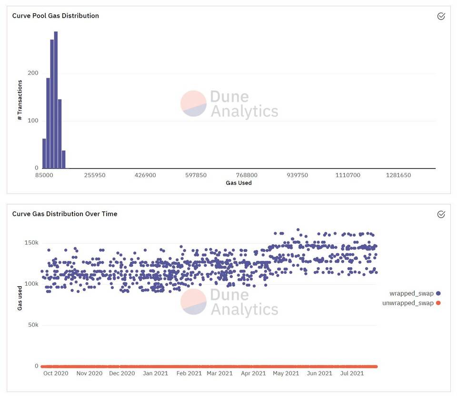457x400 pixels.
Task: Click the 150k gas used axis label
Action: point(31,242)
